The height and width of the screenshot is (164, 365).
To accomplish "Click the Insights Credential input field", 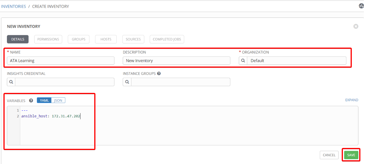I will [x=65, y=82].
